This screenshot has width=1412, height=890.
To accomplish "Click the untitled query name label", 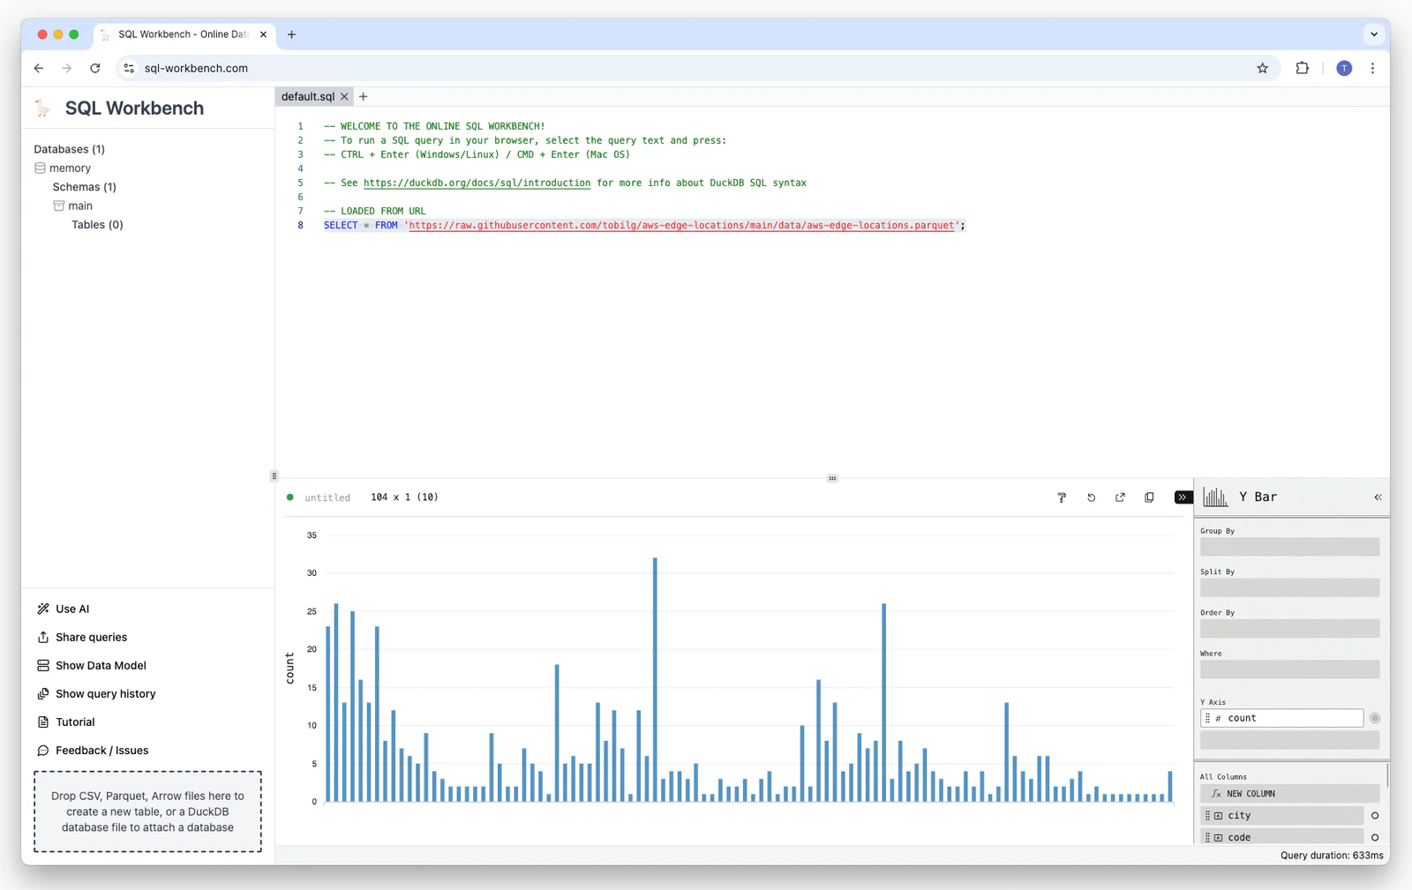I will pyautogui.click(x=327, y=498).
